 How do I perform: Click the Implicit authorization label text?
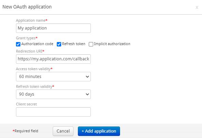click(x=112, y=44)
